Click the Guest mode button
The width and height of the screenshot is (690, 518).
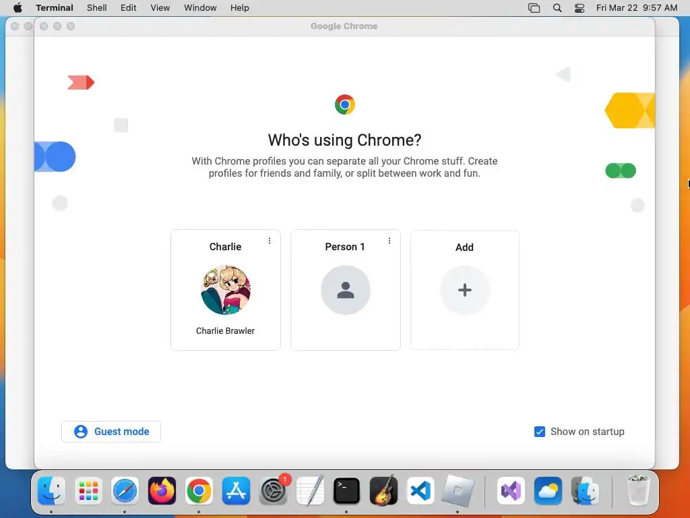(111, 432)
